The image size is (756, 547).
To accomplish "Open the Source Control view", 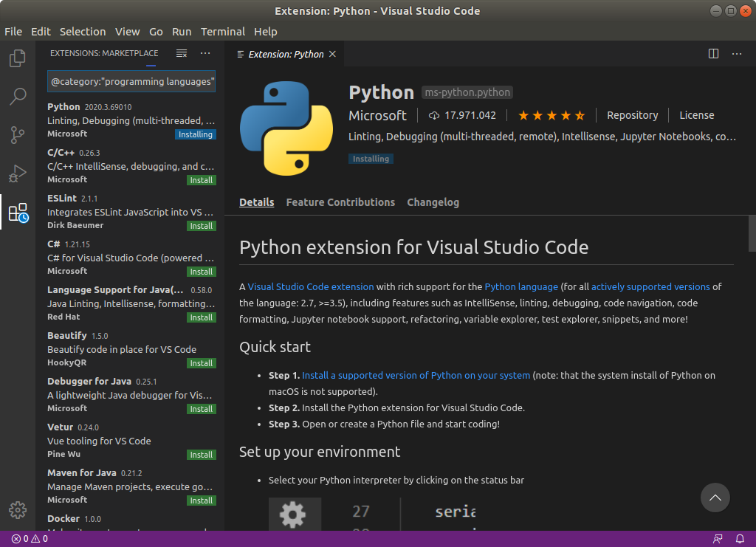I will 18,135.
